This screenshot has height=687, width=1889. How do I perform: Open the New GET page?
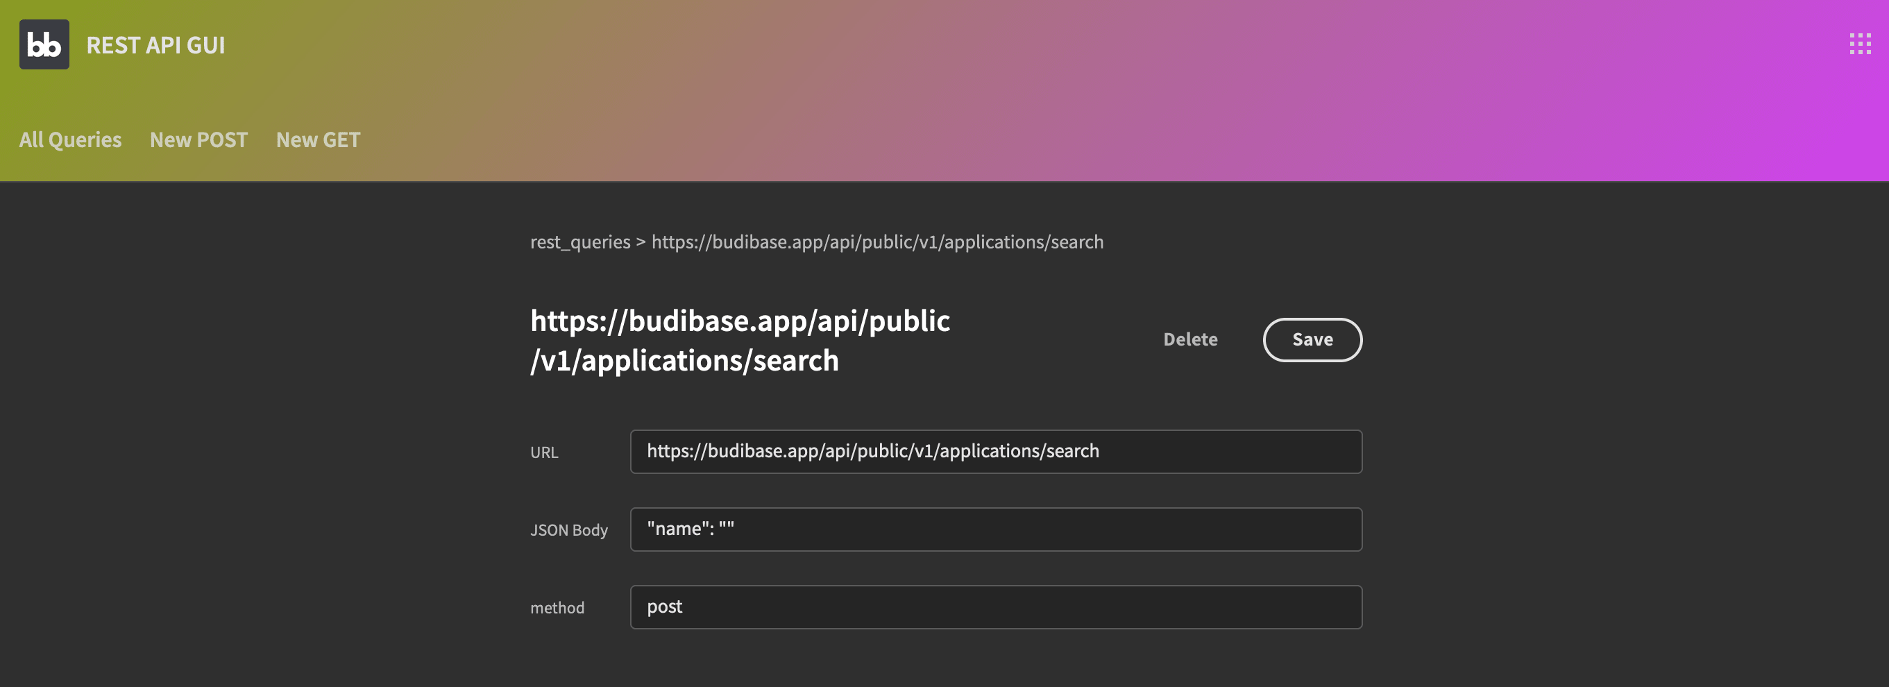click(x=319, y=139)
